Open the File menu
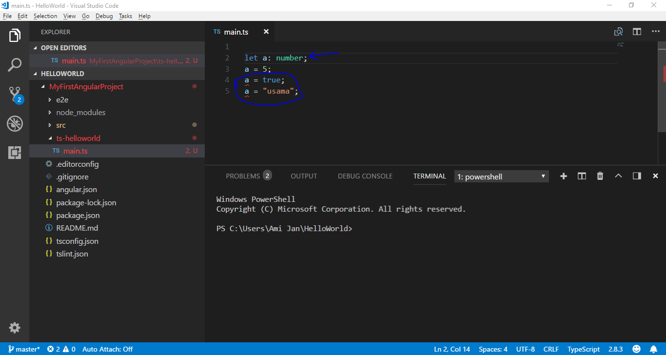 coord(7,16)
